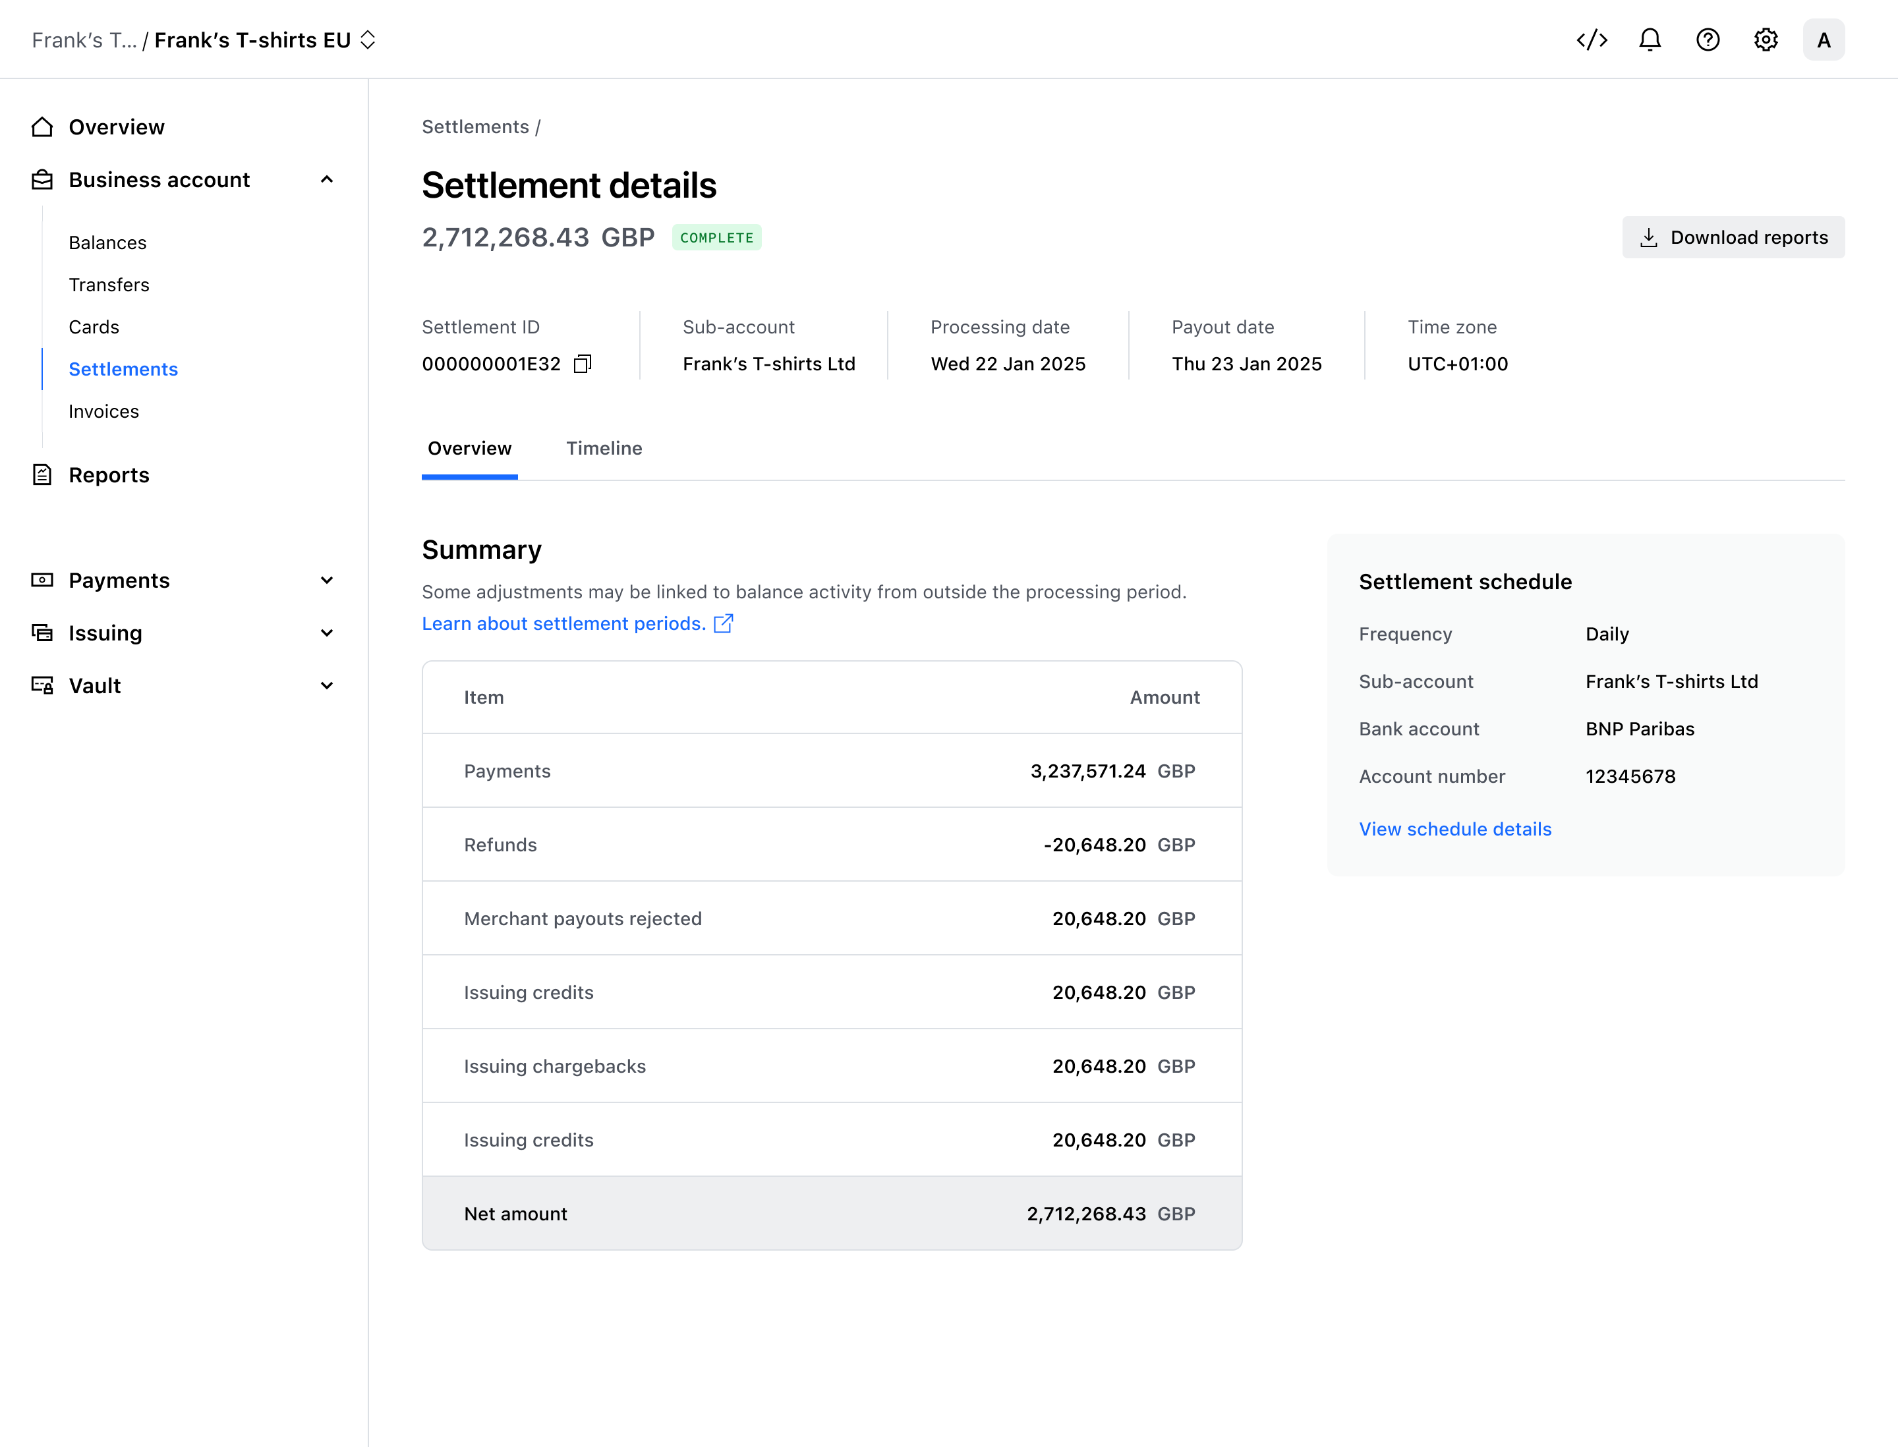Switch account using the Frank's T-shirts EU selector
1898x1447 pixels.
pyautogui.click(x=266, y=40)
